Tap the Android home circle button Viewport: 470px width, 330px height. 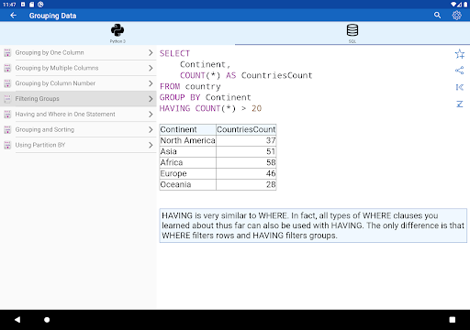(47, 320)
